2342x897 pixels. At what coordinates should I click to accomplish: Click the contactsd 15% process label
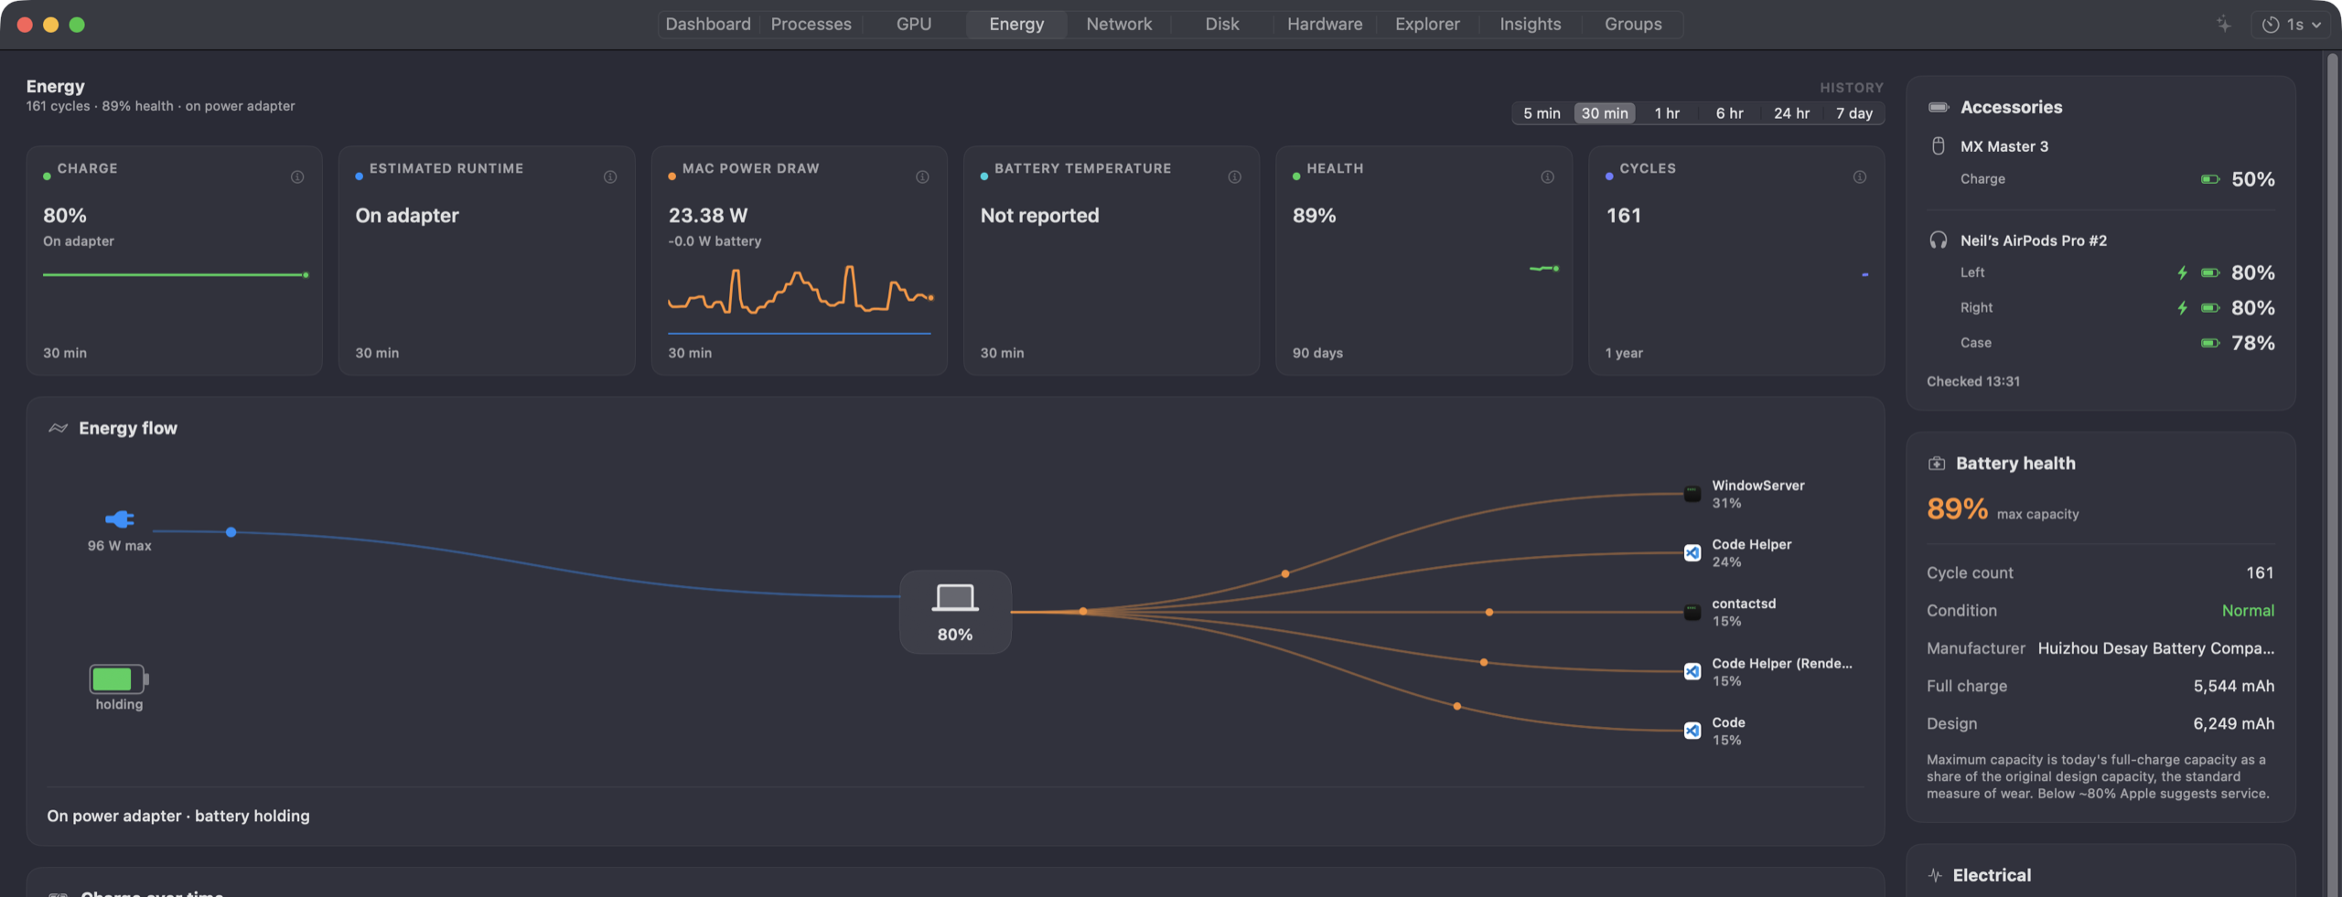click(1744, 613)
